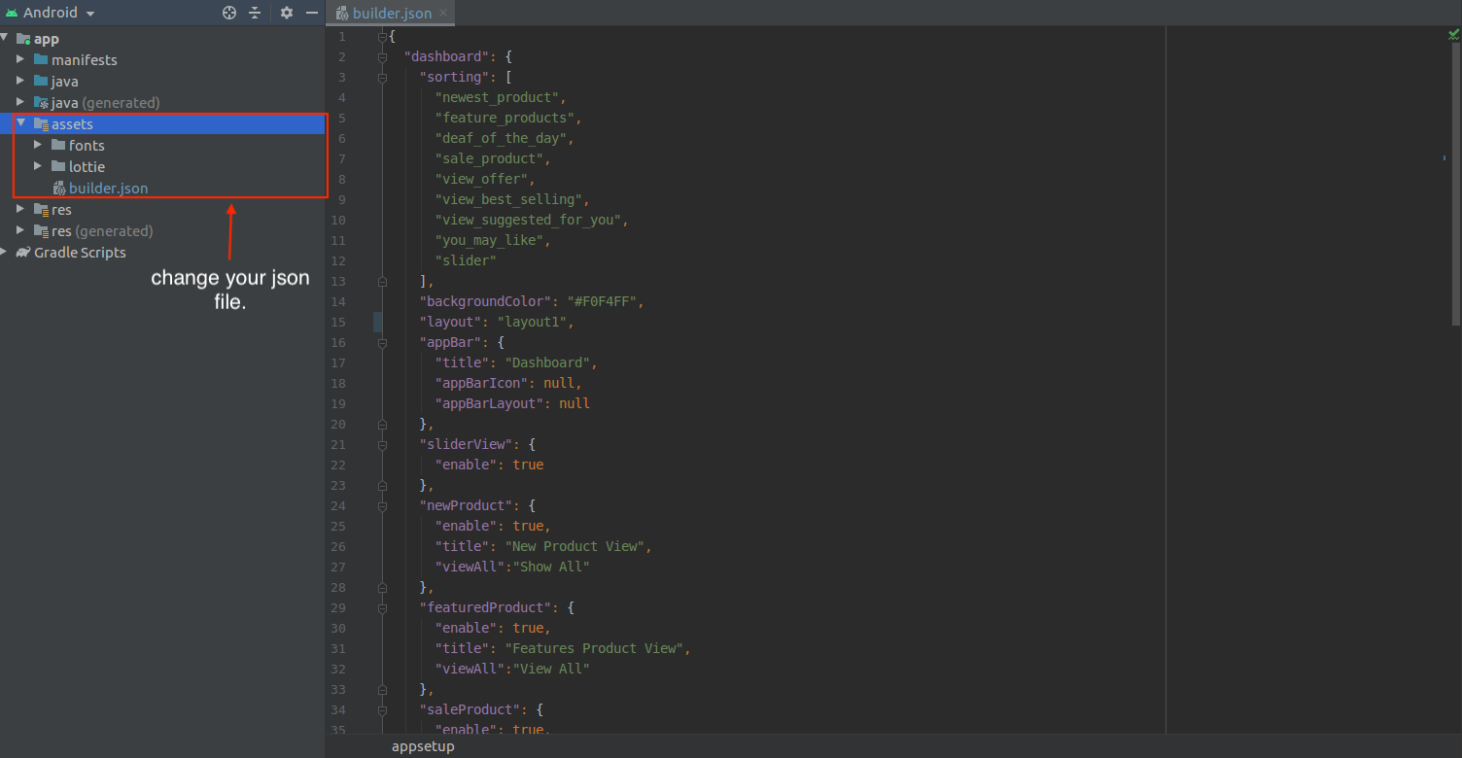Expand the Gradle Scripts node
This screenshot has height=758, width=1462.
click(5, 252)
